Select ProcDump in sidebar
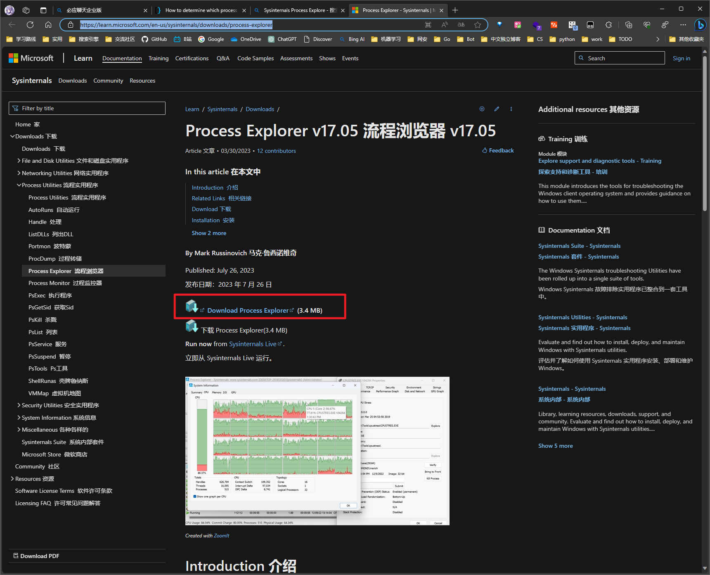 coord(55,259)
